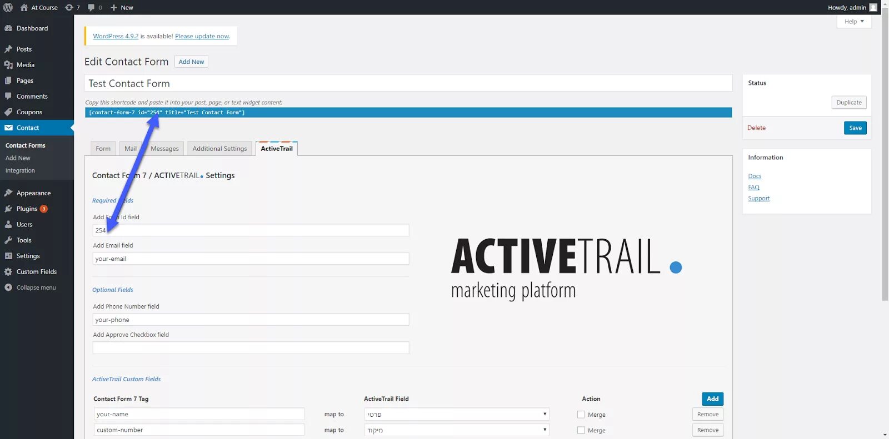Image resolution: width=889 pixels, height=439 pixels.
Task: Click the Posts pushpin icon
Action: click(8, 49)
